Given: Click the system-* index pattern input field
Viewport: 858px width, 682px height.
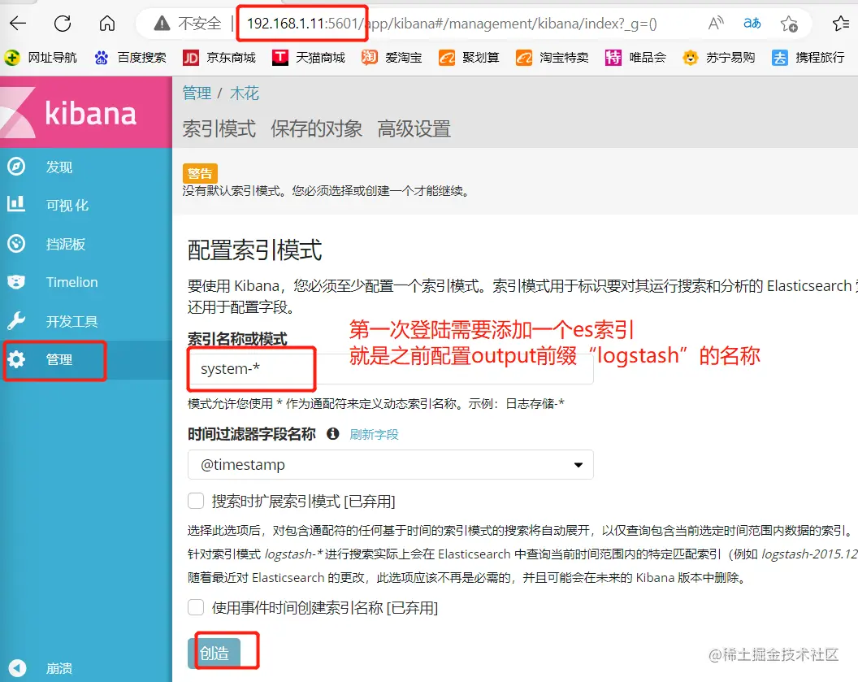Looking at the screenshot, I should click(391, 368).
